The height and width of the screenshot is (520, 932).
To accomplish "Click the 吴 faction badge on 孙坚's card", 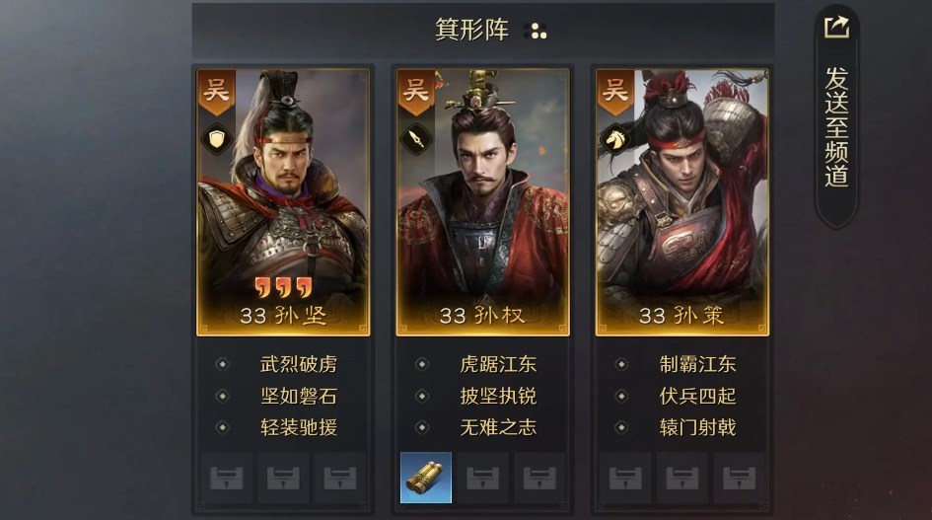I will (216, 92).
